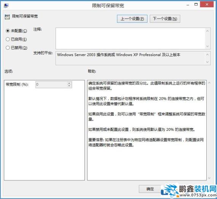
Task: Go to previous setting with 上一个设置
Action: [x=132, y=19]
